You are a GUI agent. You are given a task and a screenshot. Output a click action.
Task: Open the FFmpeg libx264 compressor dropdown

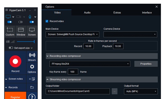coord(90,64)
